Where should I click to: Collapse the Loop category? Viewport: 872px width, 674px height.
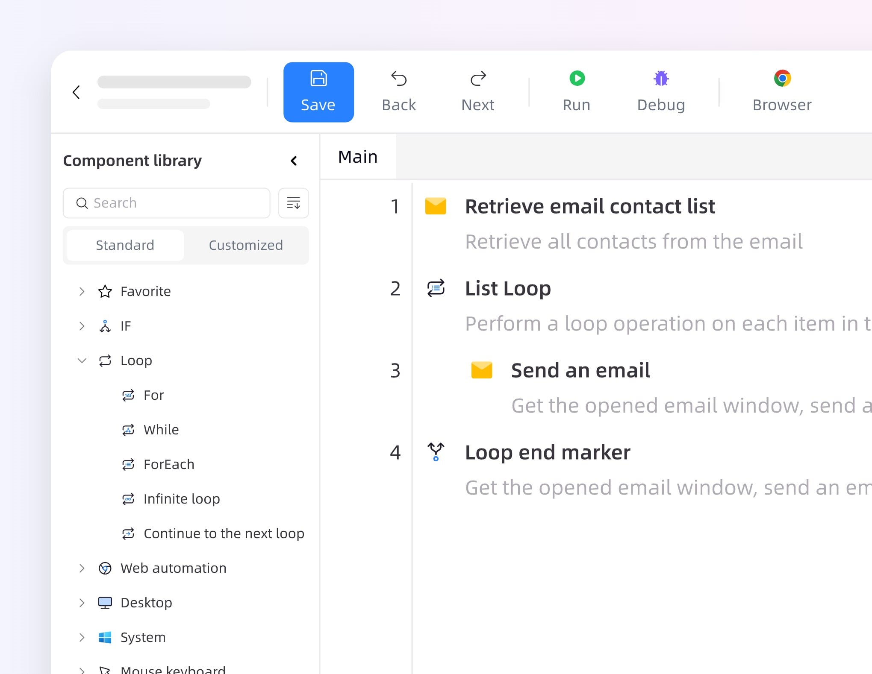coord(82,360)
